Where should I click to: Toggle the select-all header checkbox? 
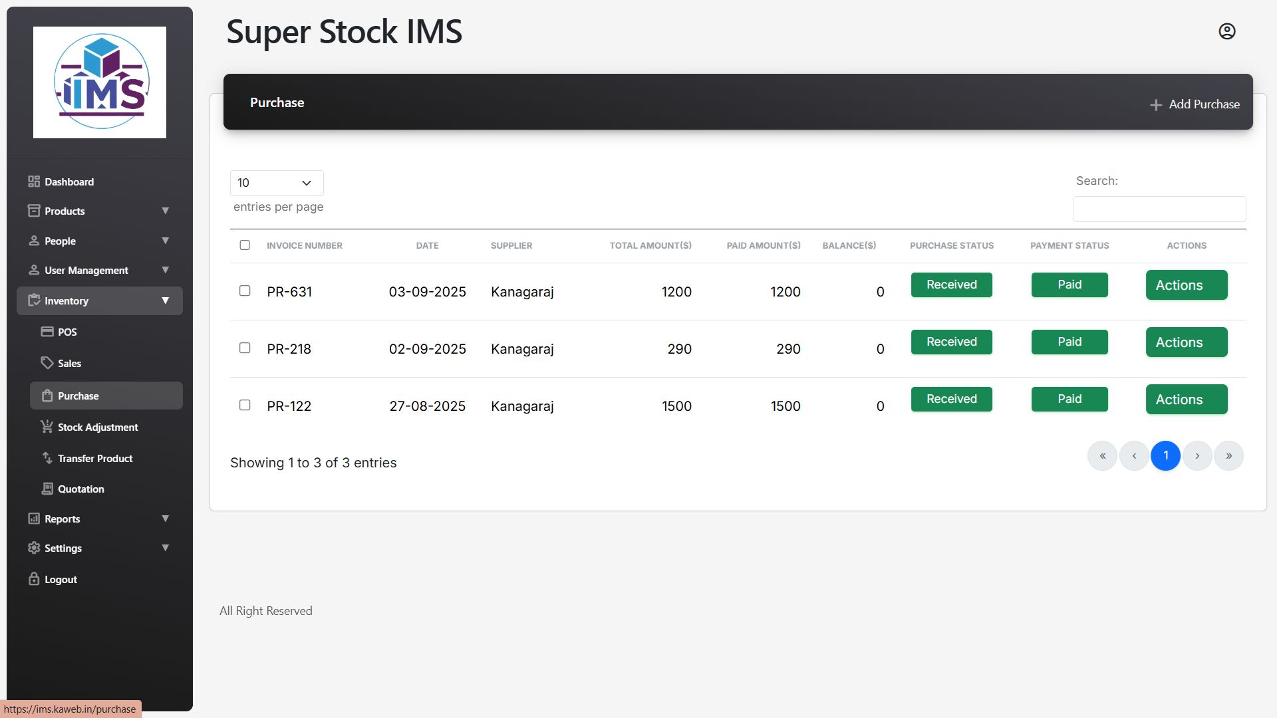pos(245,245)
